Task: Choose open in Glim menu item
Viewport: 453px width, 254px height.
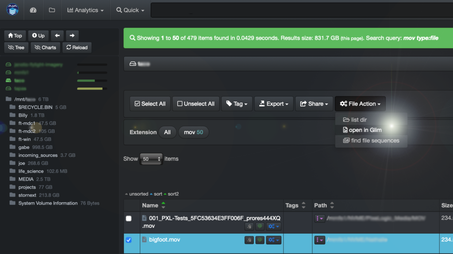Action: click(371, 130)
